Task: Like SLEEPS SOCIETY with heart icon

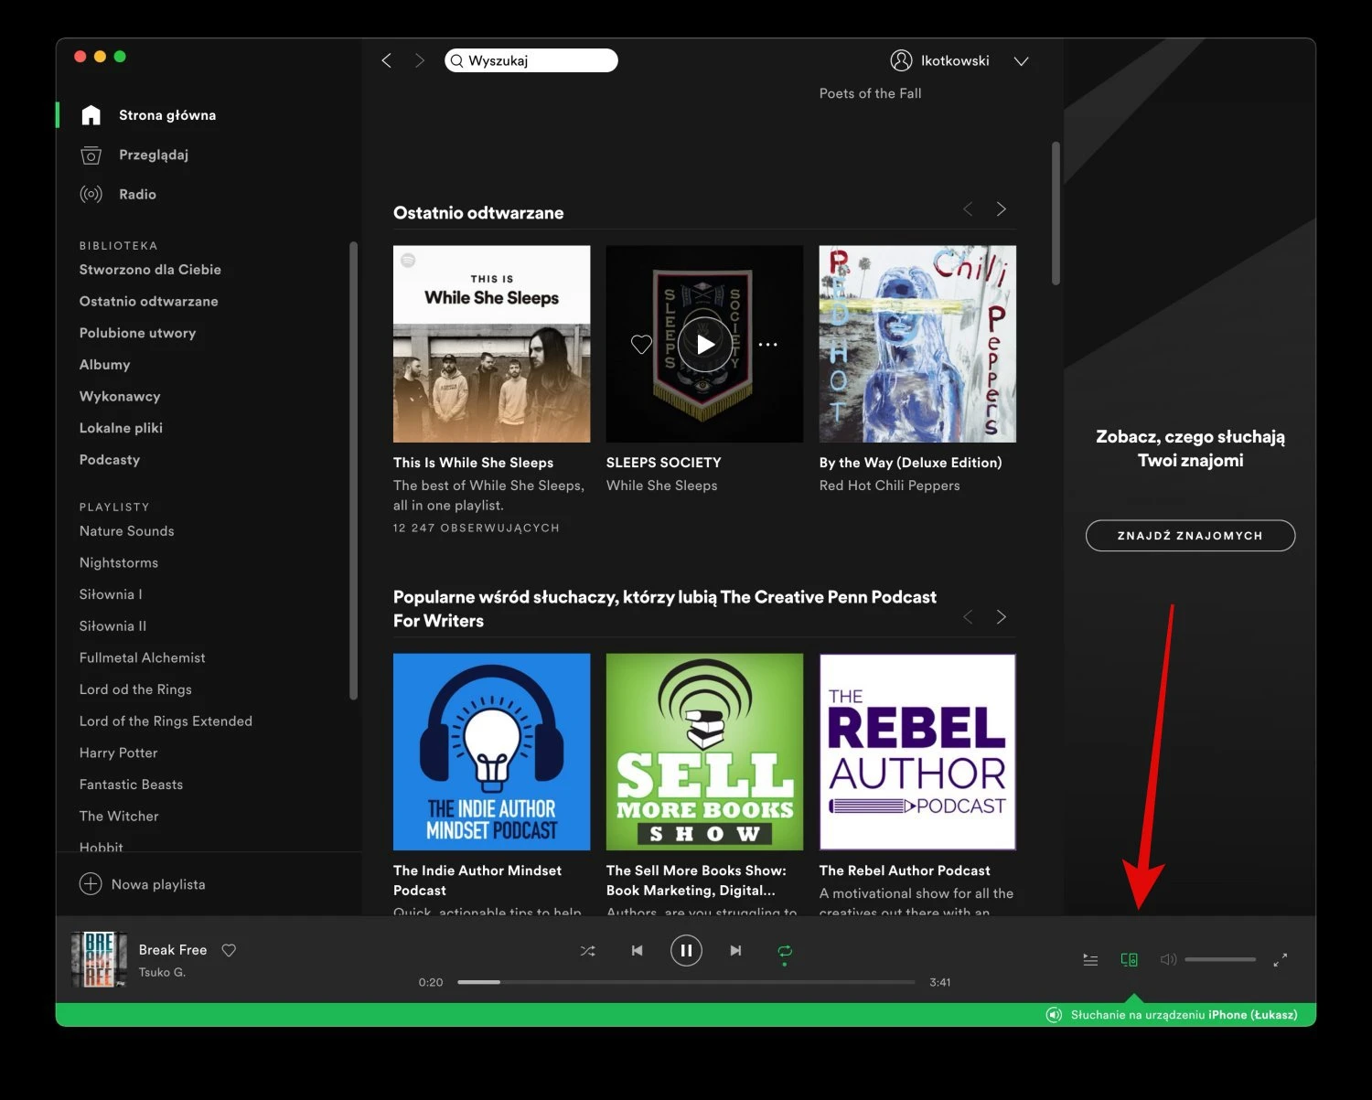Action: [x=641, y=345]
